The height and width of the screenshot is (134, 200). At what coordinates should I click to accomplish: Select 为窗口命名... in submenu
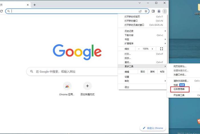(x=183, y=75)
